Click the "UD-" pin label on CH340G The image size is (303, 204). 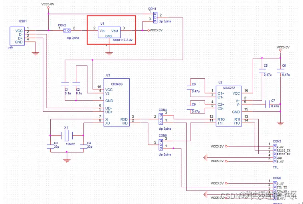pyautogui.click(x=109, y=108)
